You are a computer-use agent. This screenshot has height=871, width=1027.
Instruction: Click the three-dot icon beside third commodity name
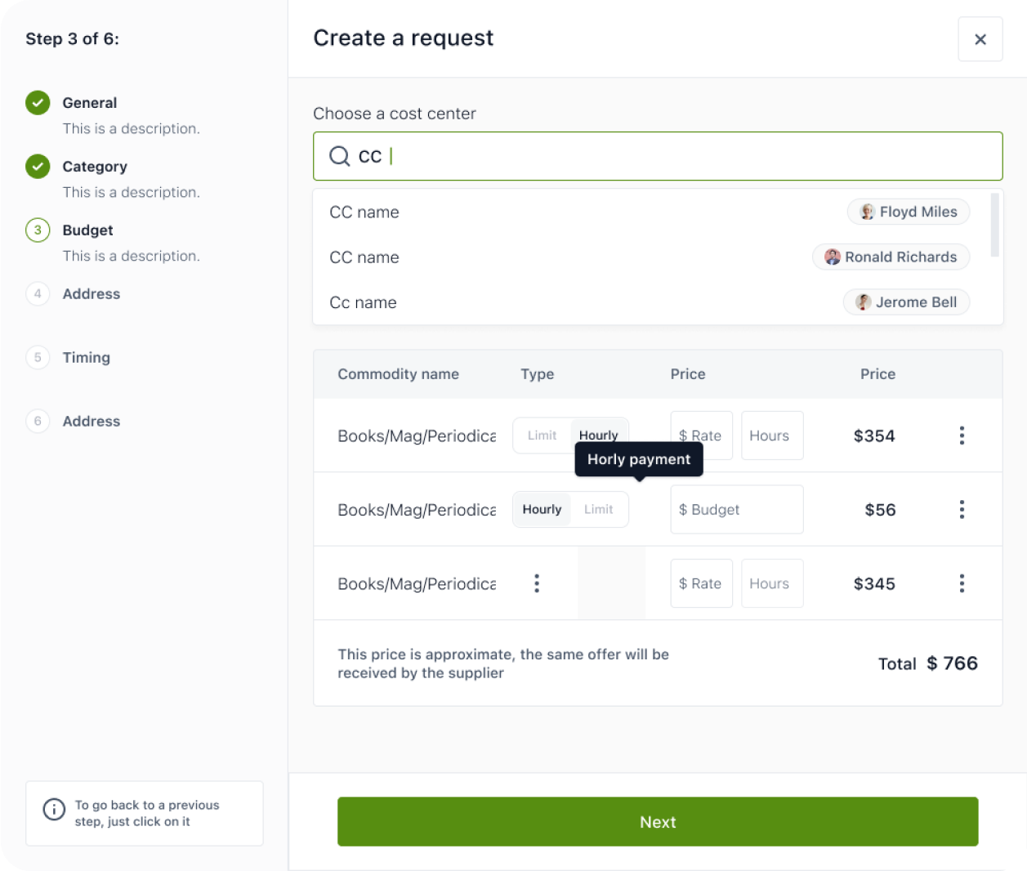tap(537, 583)
